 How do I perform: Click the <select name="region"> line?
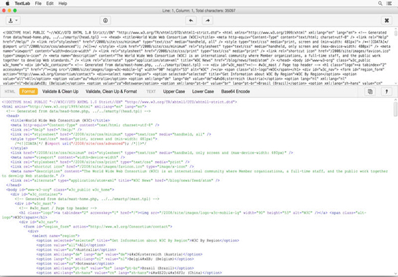pyautogui.click(x=56, y=236)
